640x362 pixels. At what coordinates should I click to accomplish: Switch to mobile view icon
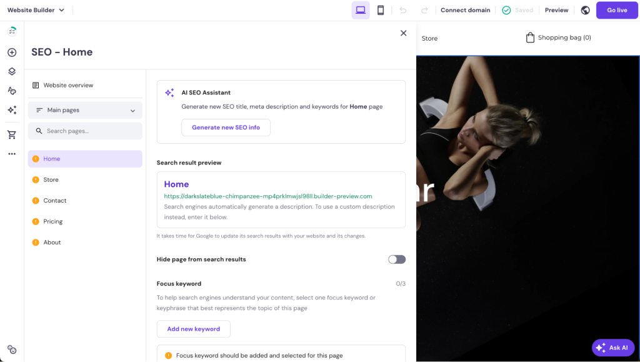tap(381, 10)
